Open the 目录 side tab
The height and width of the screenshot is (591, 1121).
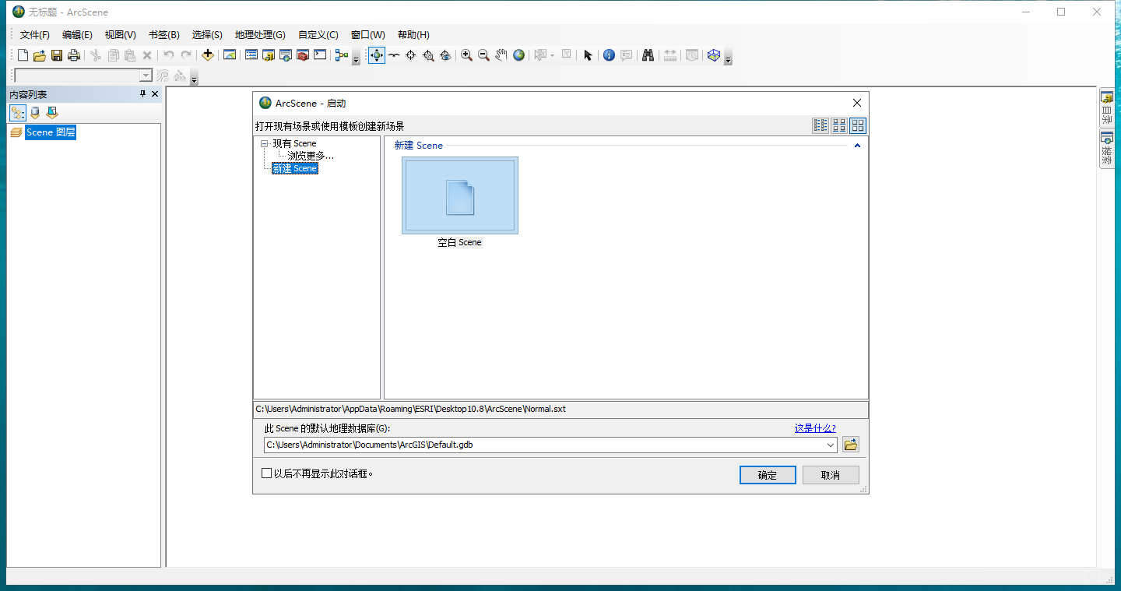coord(1106,107)
